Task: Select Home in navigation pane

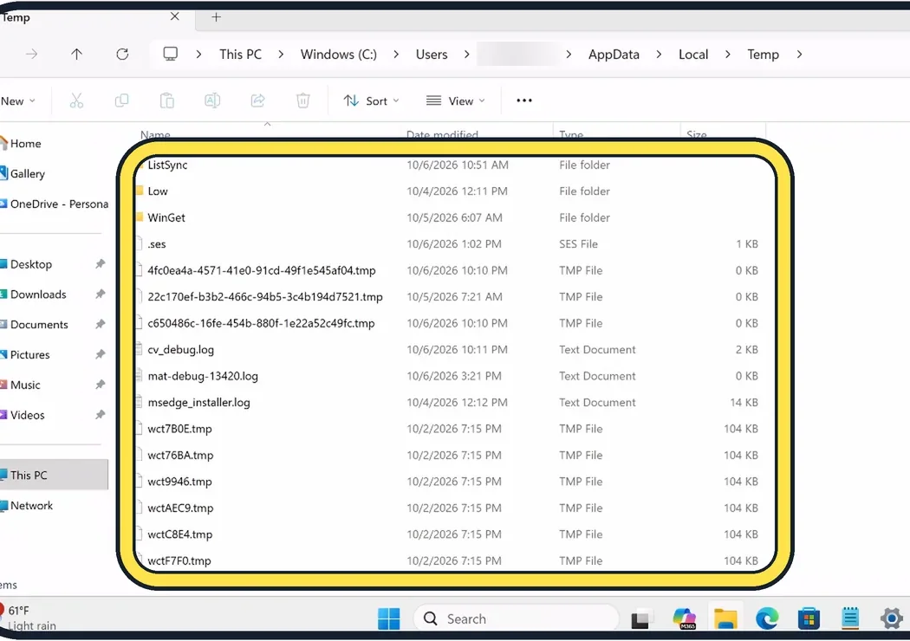Action: coord(25,143)
